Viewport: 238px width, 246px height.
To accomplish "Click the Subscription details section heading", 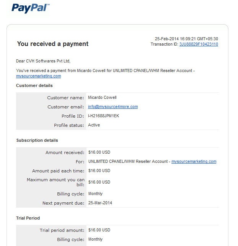I will click(37, 140).
